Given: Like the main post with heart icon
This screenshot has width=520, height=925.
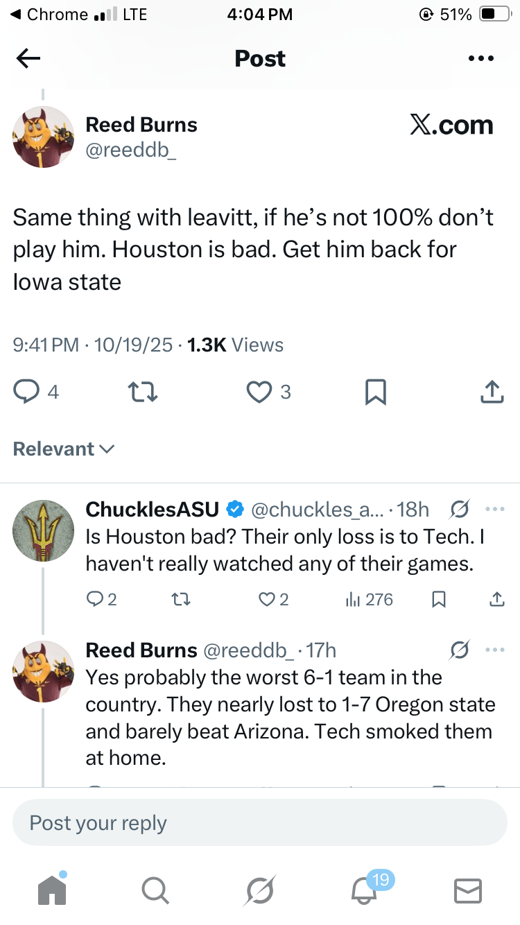Looking at the screenshot, I should 259,392.
